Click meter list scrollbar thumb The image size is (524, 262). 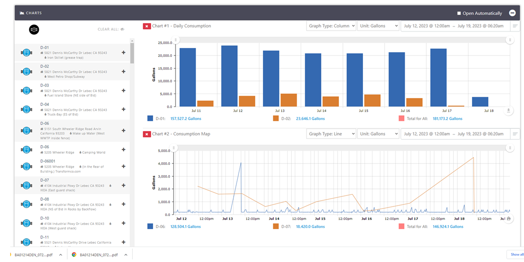coord(132,53)
